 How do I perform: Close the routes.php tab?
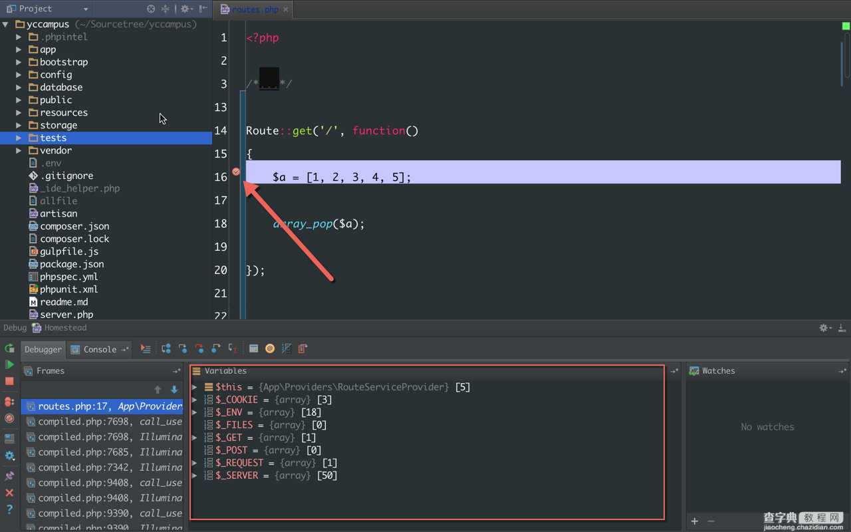[286, 9]
